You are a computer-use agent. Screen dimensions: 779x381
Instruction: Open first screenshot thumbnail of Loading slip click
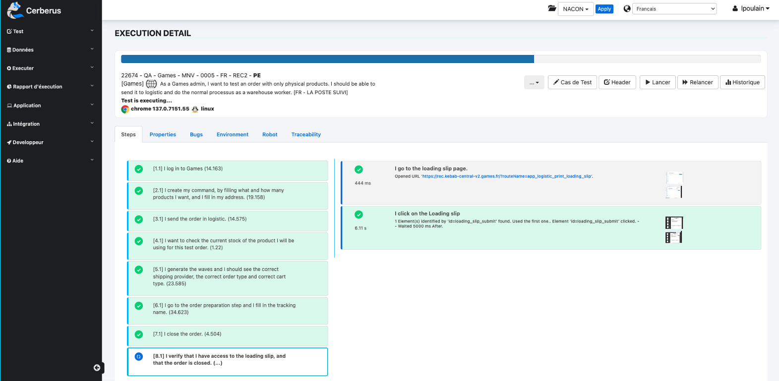[674, 222]
